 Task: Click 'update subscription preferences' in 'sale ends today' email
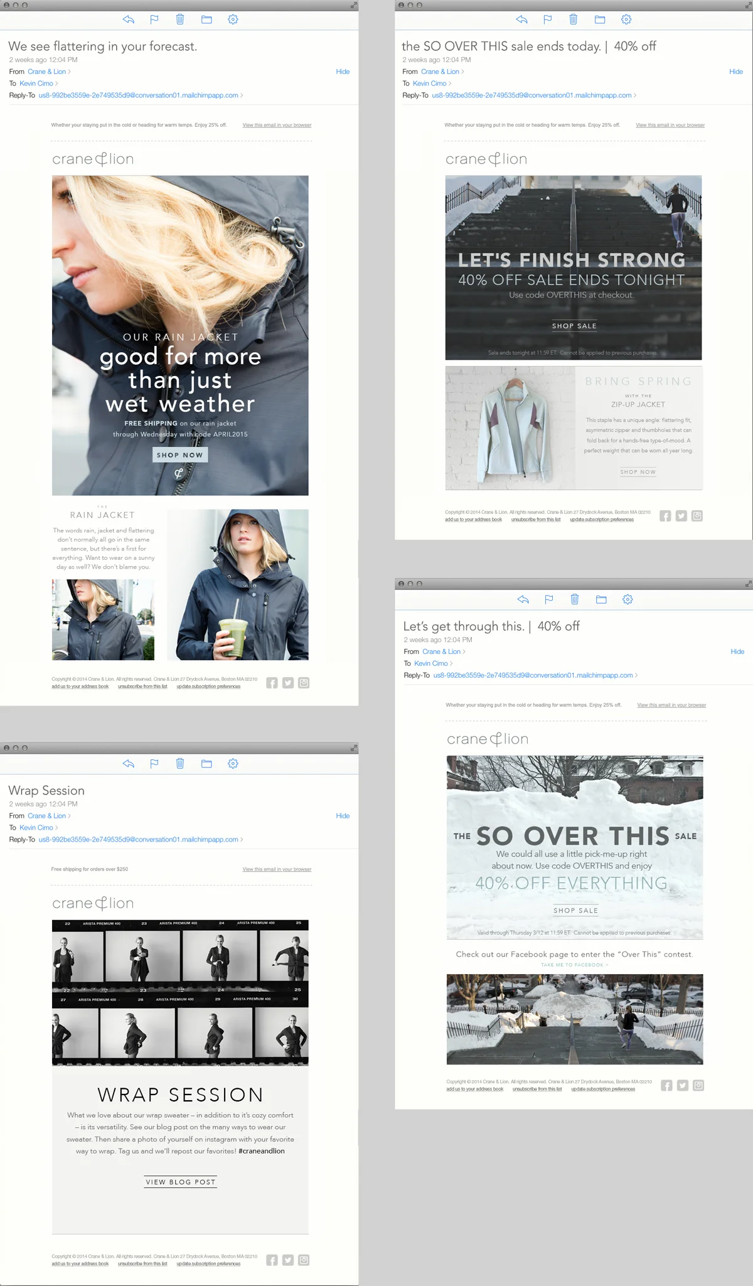point(602,520)
